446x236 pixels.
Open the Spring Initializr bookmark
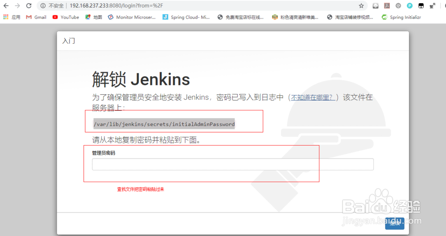[x=401, y=17]
